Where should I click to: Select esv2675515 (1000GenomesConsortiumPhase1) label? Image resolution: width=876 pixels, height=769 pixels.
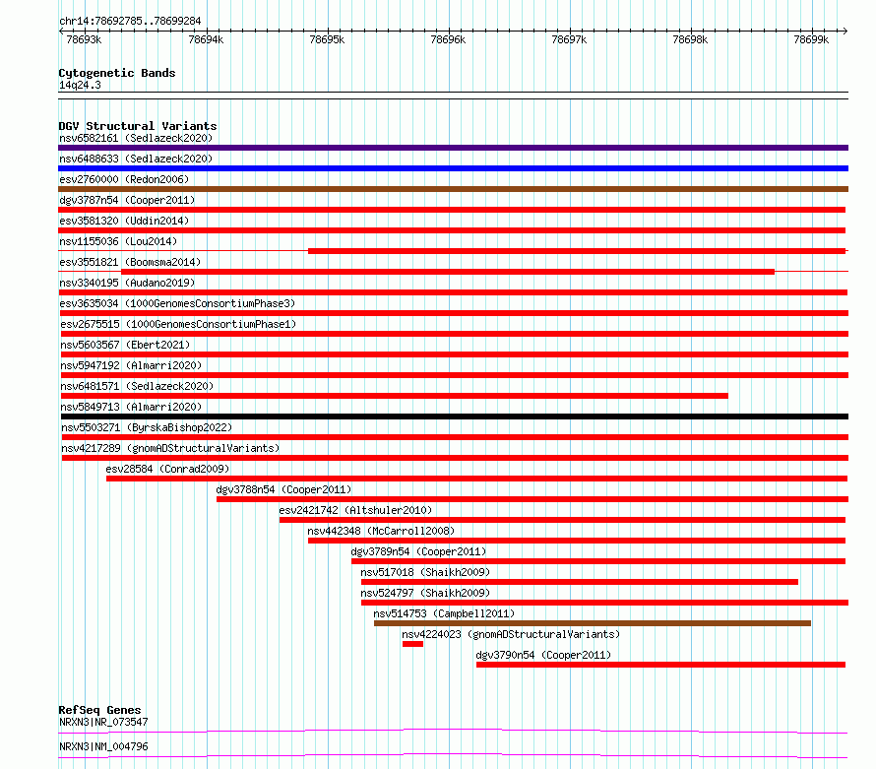(x=178, y=324)
